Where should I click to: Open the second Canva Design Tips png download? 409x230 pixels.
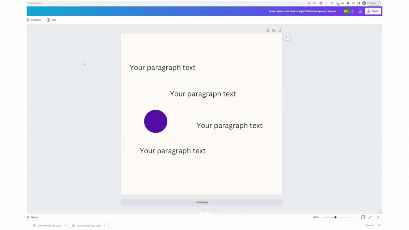click(x=86, y=226)
